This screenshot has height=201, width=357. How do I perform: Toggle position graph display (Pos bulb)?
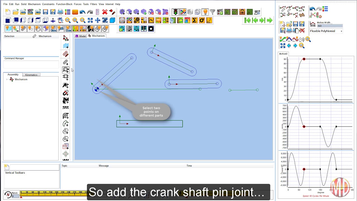point(283,39)
